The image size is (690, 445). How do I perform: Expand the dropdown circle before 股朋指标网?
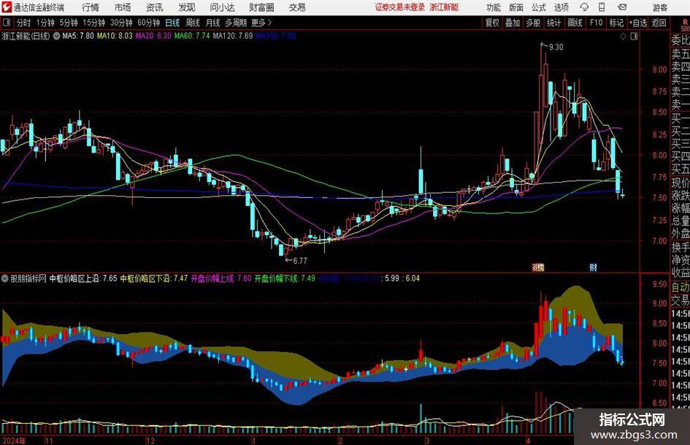(x=5, y=278)
